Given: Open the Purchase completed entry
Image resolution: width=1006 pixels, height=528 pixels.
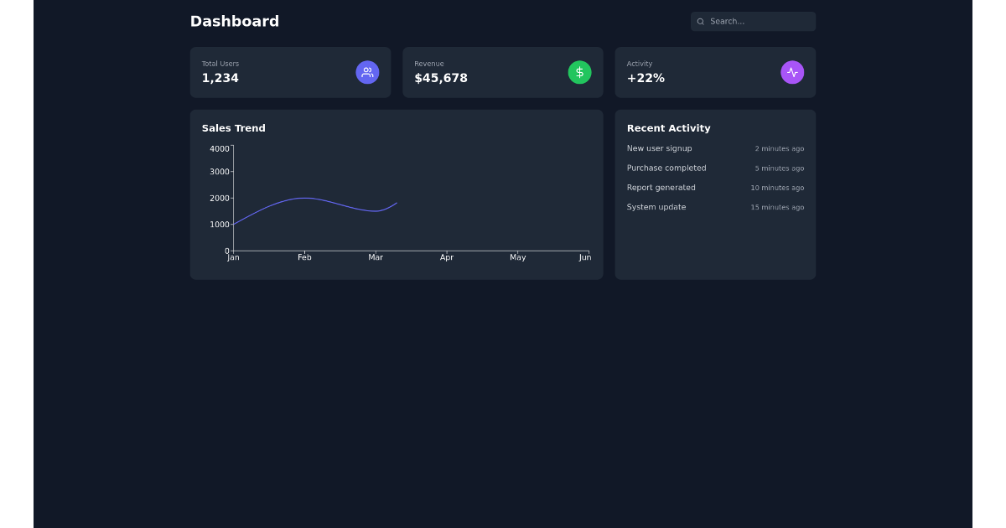Looking at the screenshot, I should point(666,168).
